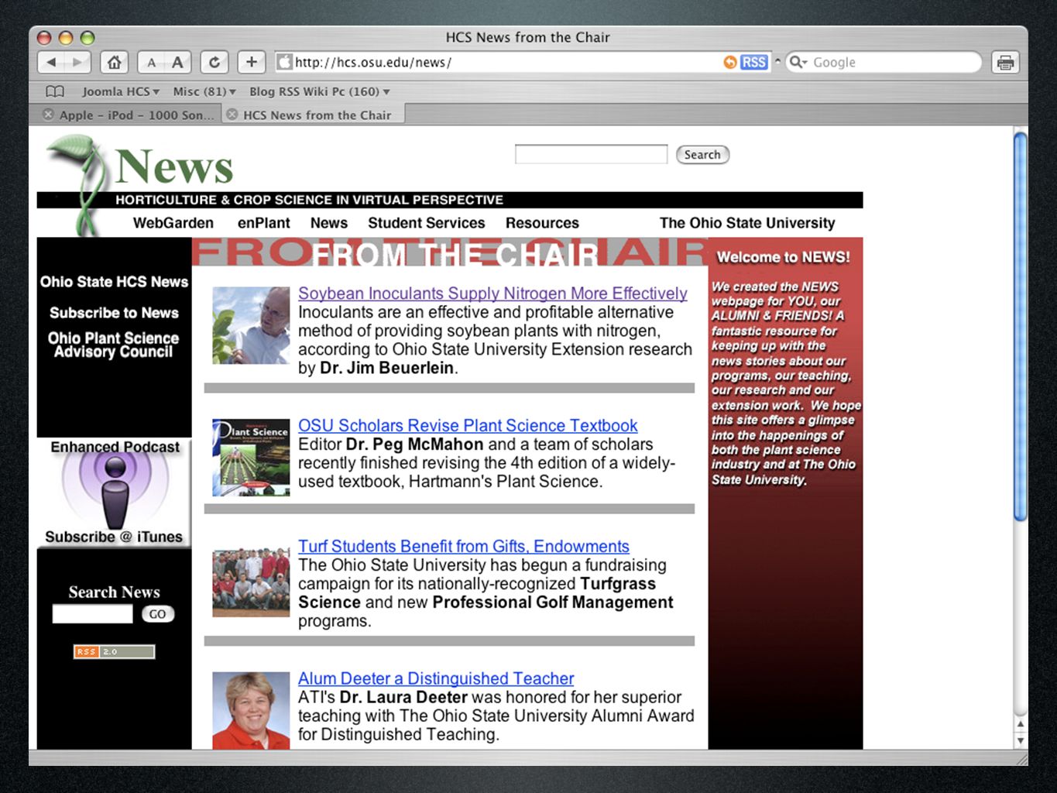The image size is (1057, 793).
Task: Click the FROM THE CHAIR banner
Action: point(450,252)
